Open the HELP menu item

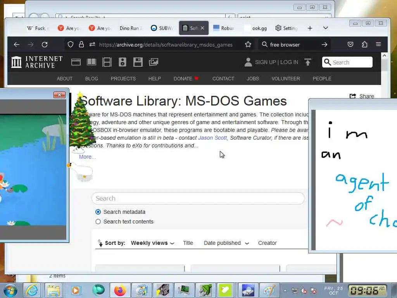point(155,78)
